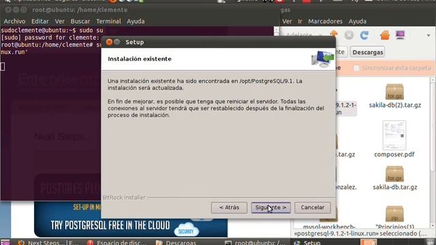The image size is (436, 245).
Task: Open the Marcadores menu
Action: (326, 21)
